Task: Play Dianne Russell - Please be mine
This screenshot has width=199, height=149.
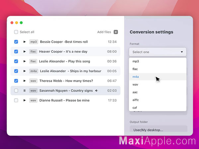Action: click(25, 100)
